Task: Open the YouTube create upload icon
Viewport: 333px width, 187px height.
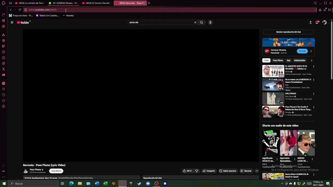Action: click(310, 23)
